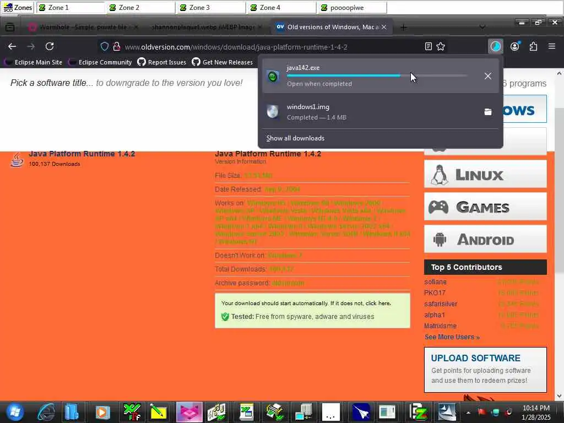Select the windows1.img completed download
564x423 pixels.
click(380, 112)
